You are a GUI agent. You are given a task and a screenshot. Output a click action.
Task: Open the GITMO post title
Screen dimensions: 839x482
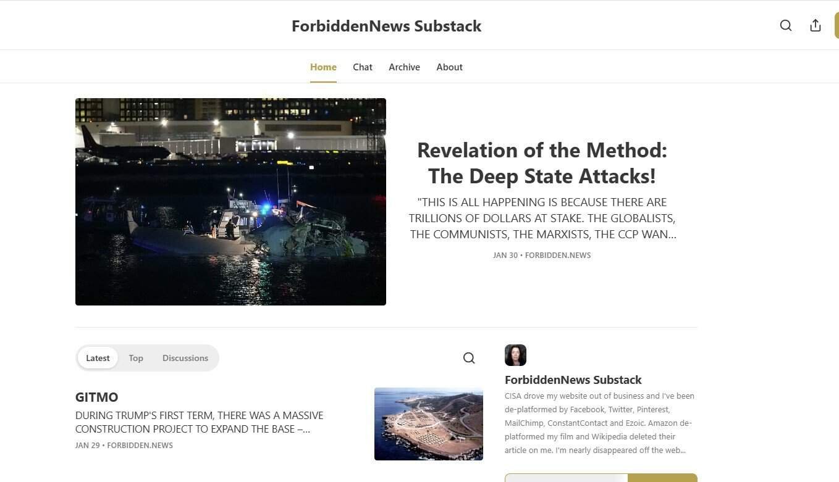pyautogui.click(x=97, y=397)
